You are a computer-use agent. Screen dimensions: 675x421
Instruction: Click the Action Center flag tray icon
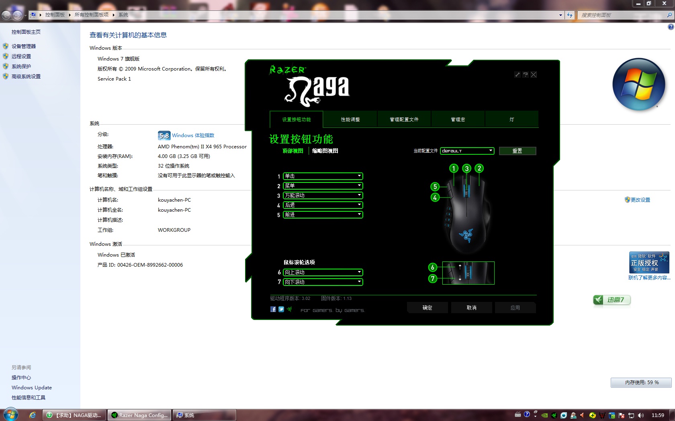pos(622,415)
